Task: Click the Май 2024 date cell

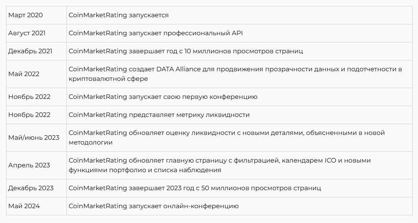Action: click(36, 206)
